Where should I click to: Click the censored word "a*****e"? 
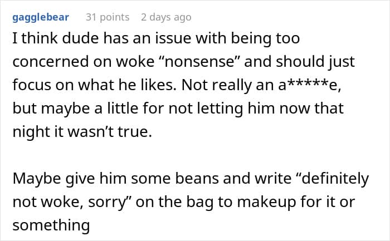310,85
